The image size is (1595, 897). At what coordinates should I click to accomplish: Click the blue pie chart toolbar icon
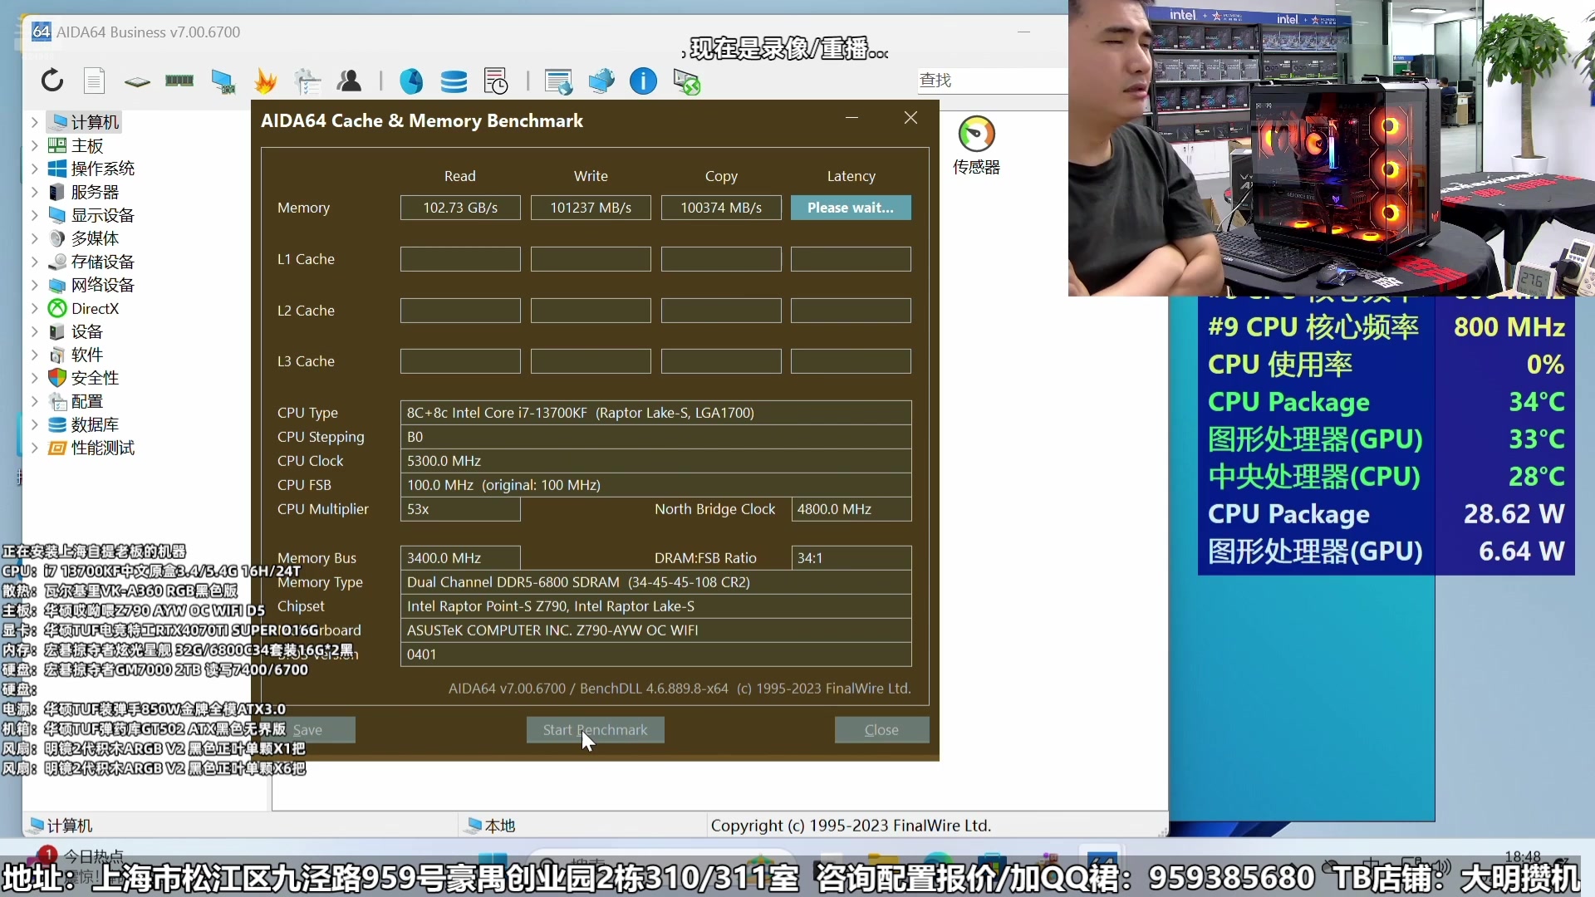coord(411,81)
